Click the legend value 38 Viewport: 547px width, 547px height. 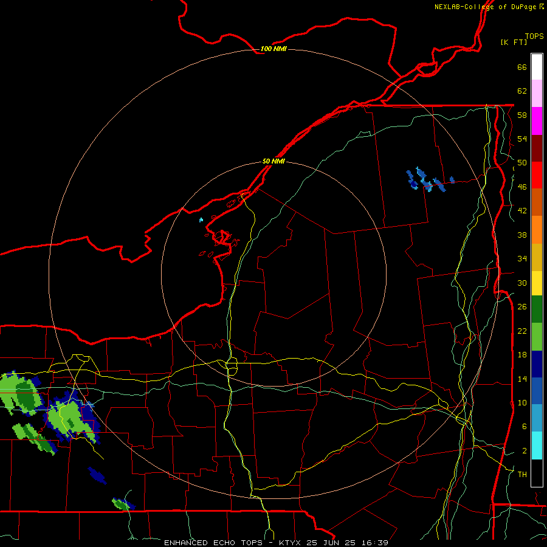(x=522, y=235)
